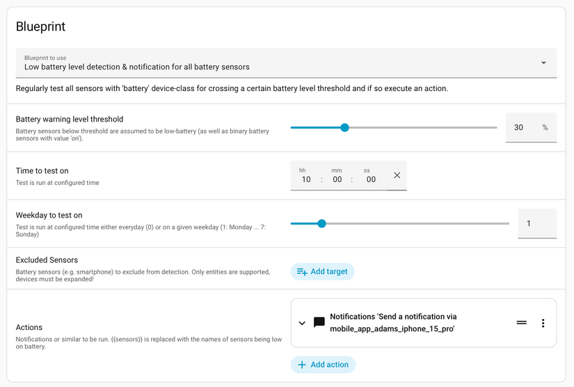Click the weekday to test on slider handle
Image resolution: width=574 pixels, height=387 pixels.
321,224
